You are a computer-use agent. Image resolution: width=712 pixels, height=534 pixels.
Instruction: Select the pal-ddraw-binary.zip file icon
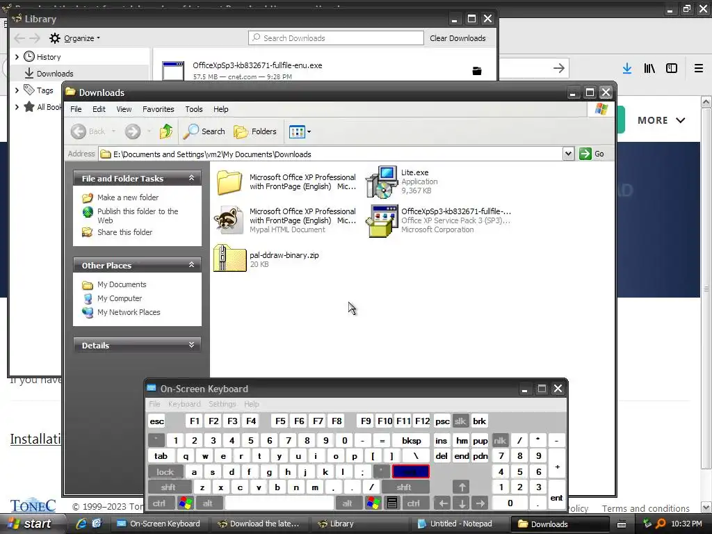[x=229, y=259]
